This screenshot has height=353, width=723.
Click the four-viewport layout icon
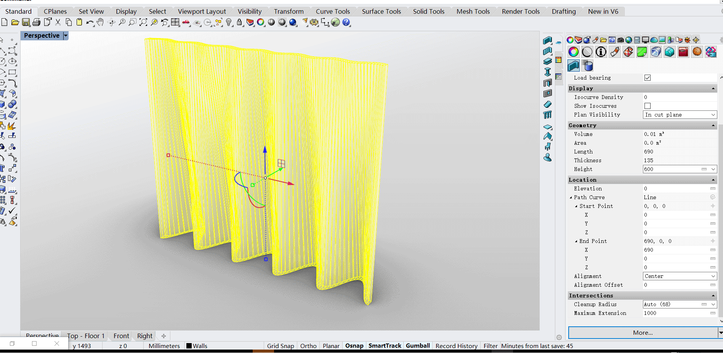coord(175,22)
